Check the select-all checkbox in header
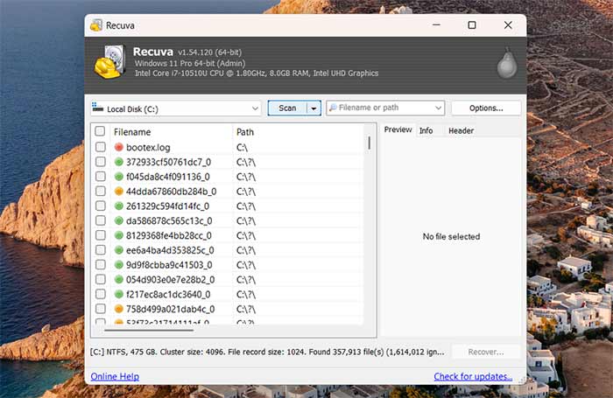The width and height of the screenshot is (613, 398). click(100, 131)
